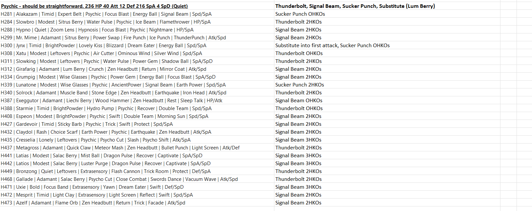Select the 'Substitute into first attack' cell

(332, 46)
